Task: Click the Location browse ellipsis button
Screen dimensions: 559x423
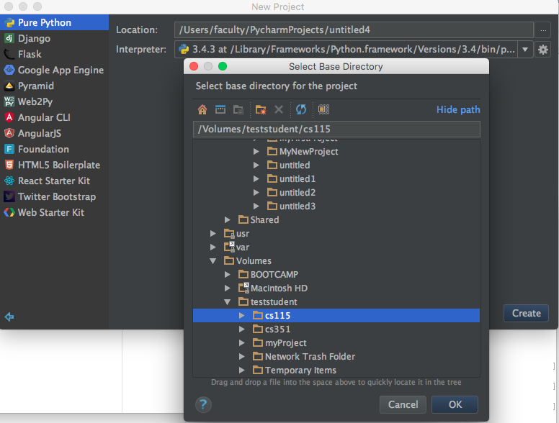Action: click(x=543, y=30)
